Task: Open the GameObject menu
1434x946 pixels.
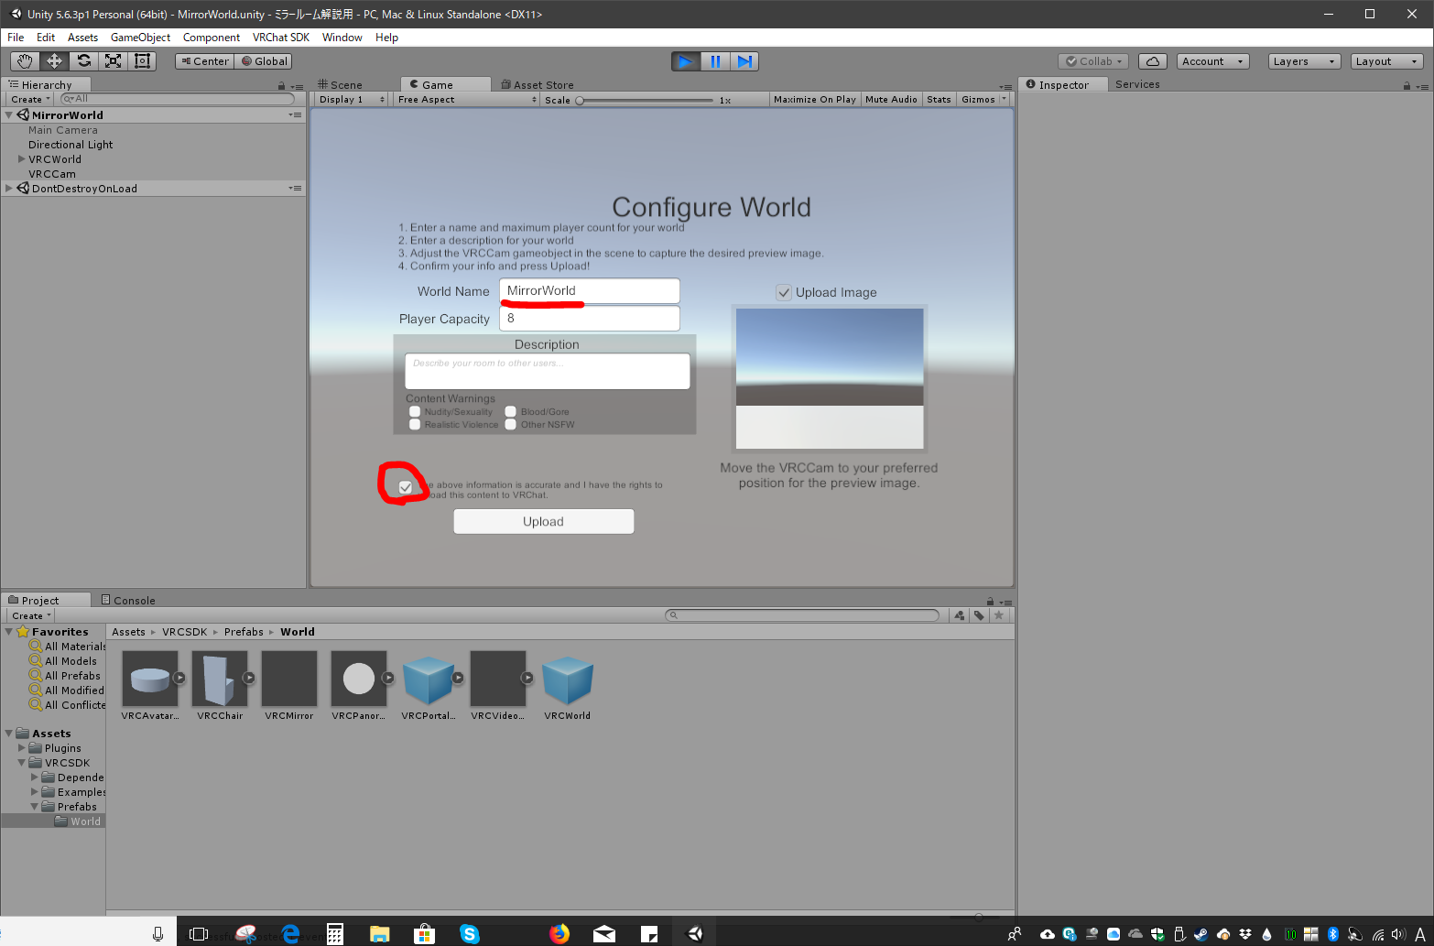Action: click(140, 38)
